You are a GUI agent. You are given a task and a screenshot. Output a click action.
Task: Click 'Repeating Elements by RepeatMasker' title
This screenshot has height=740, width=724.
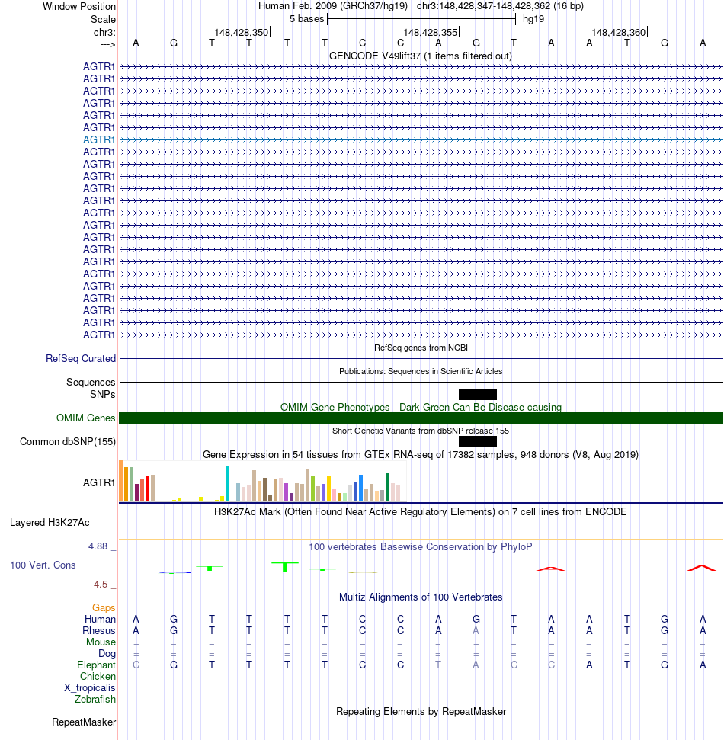pos(421,712)
